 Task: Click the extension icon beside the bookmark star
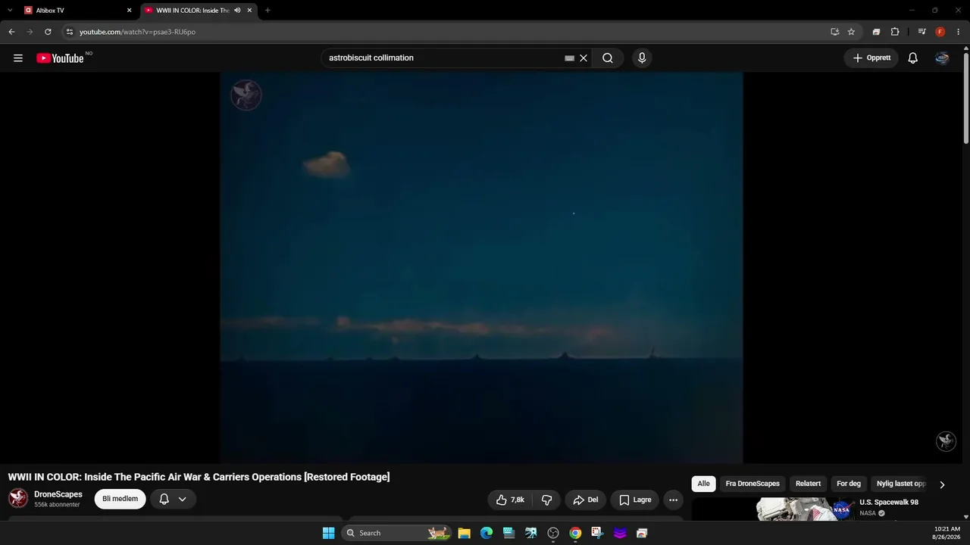click(876, 32)
